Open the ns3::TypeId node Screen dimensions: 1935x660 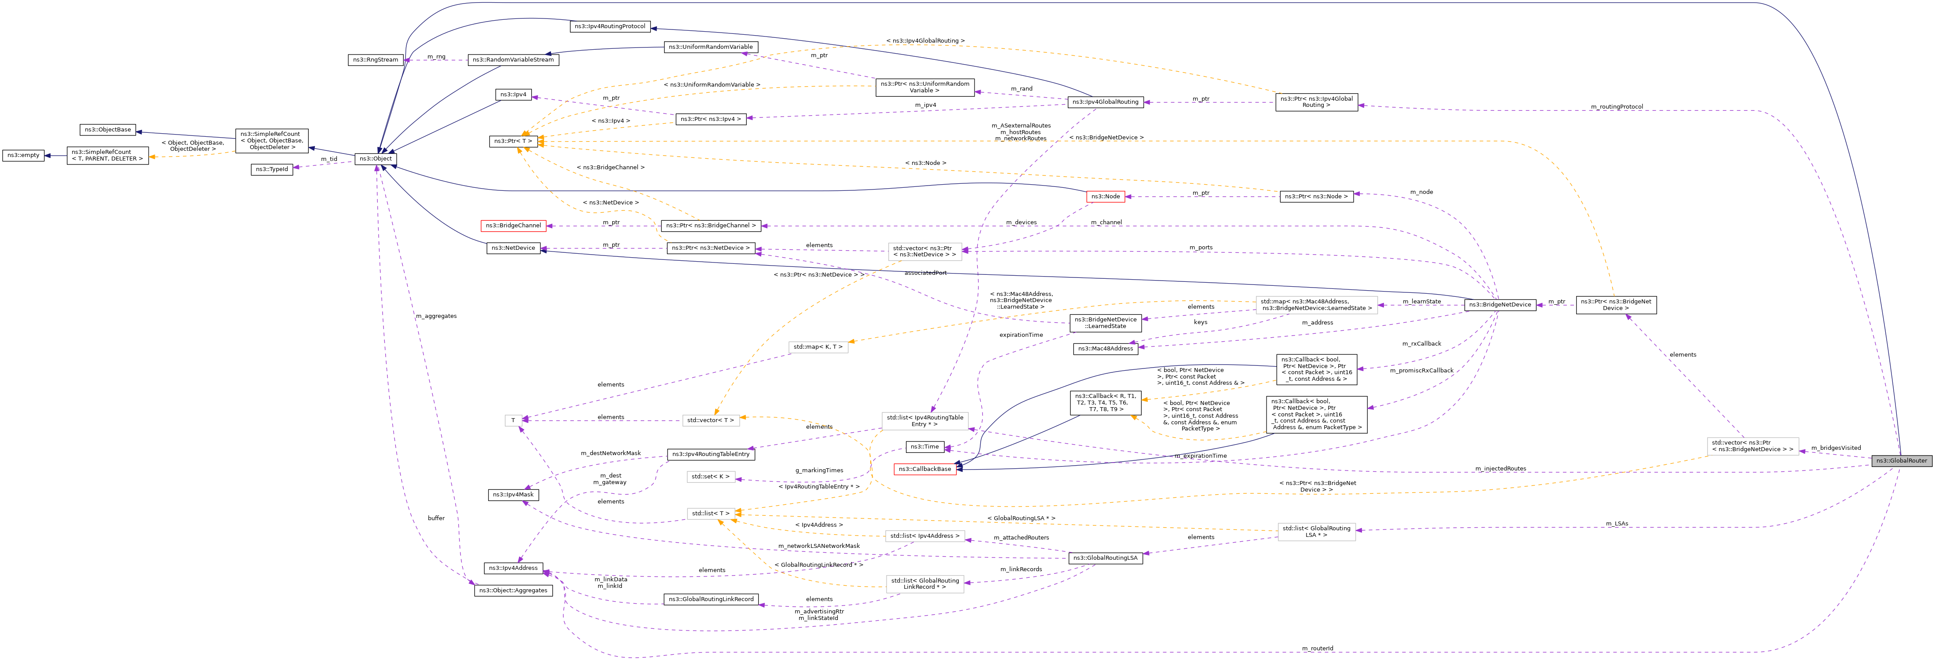[272, 170]
